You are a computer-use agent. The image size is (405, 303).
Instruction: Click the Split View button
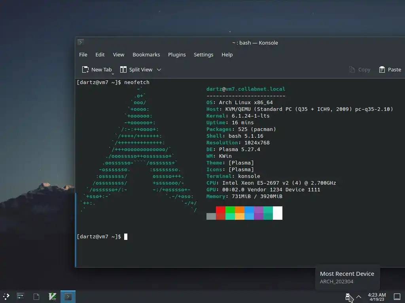[136, 69]
